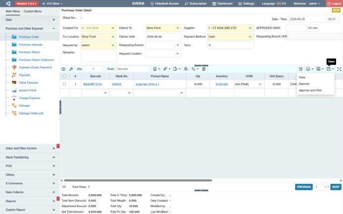Click the note sheet icon near print
Image resolution: width=343 pixels, height=214 pixels.
tap(300, 69)
